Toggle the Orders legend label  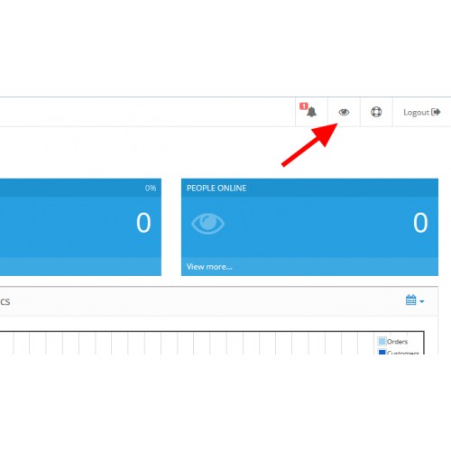pos(397,342)
